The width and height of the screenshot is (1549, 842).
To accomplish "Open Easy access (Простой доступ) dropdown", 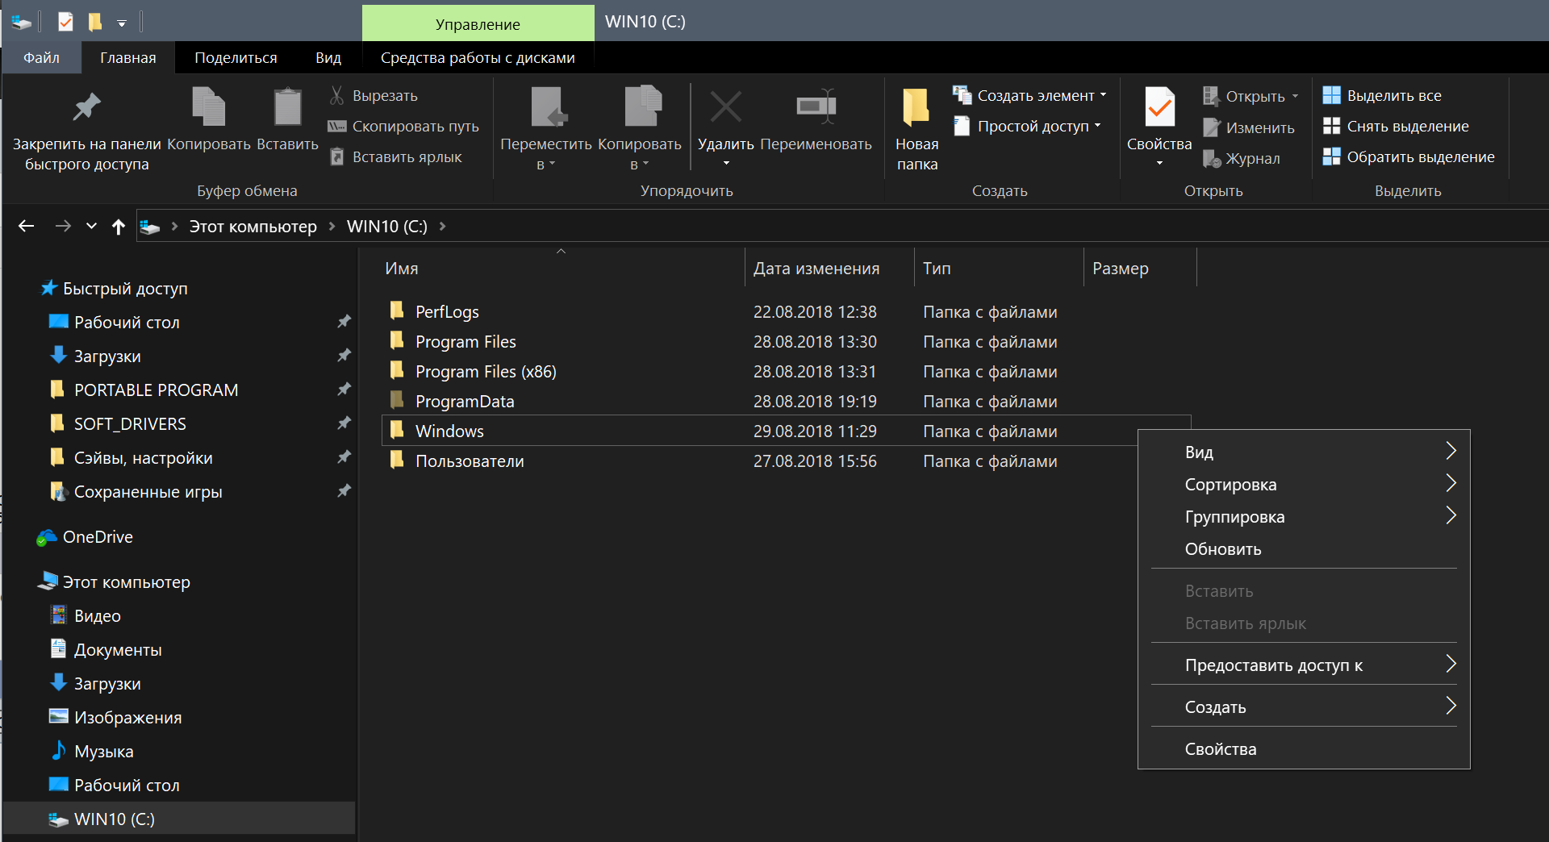I will [x=1027, y=126].
